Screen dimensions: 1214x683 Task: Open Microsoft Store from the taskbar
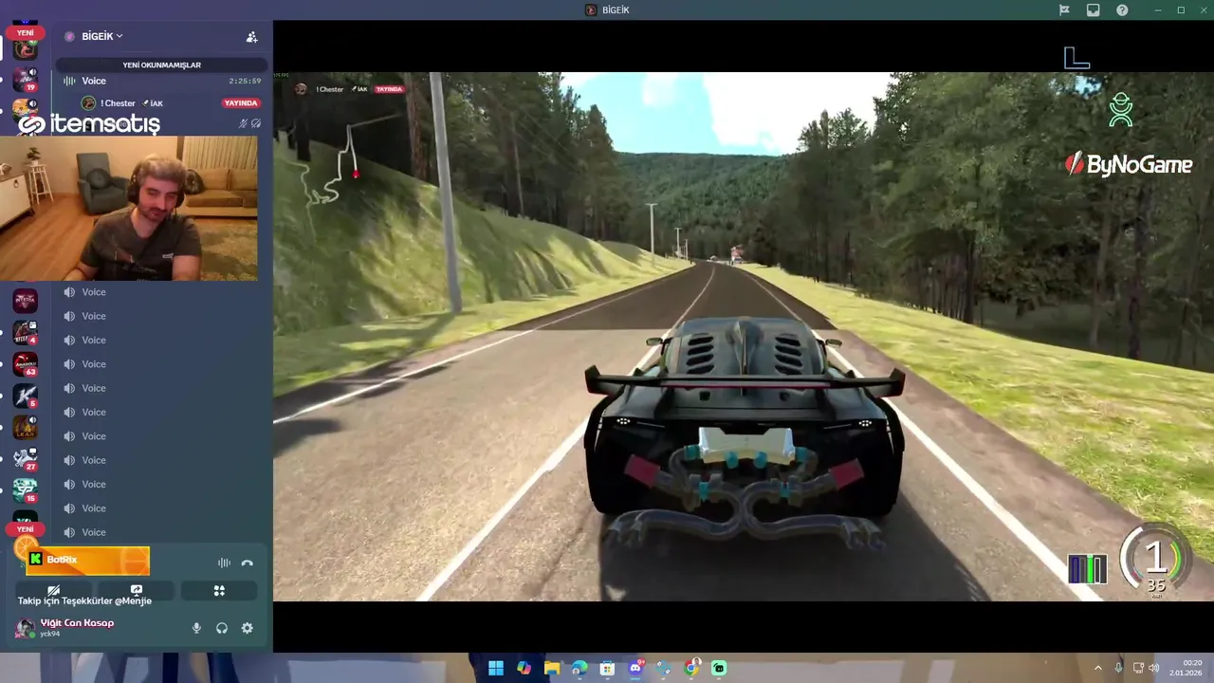pos(607,668)
